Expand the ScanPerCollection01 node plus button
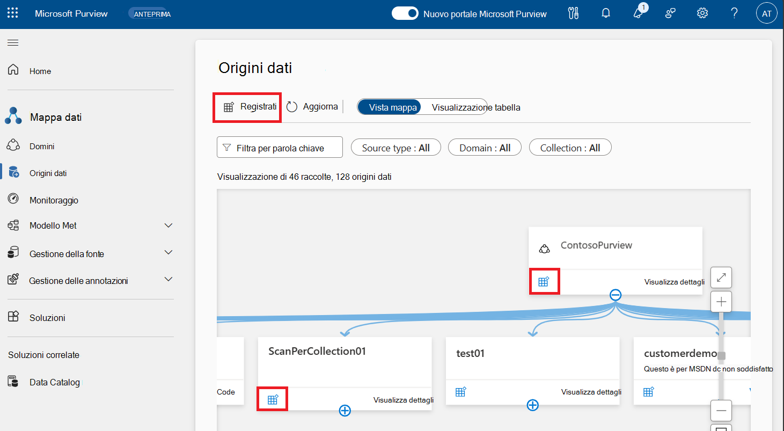 (345, 411)
